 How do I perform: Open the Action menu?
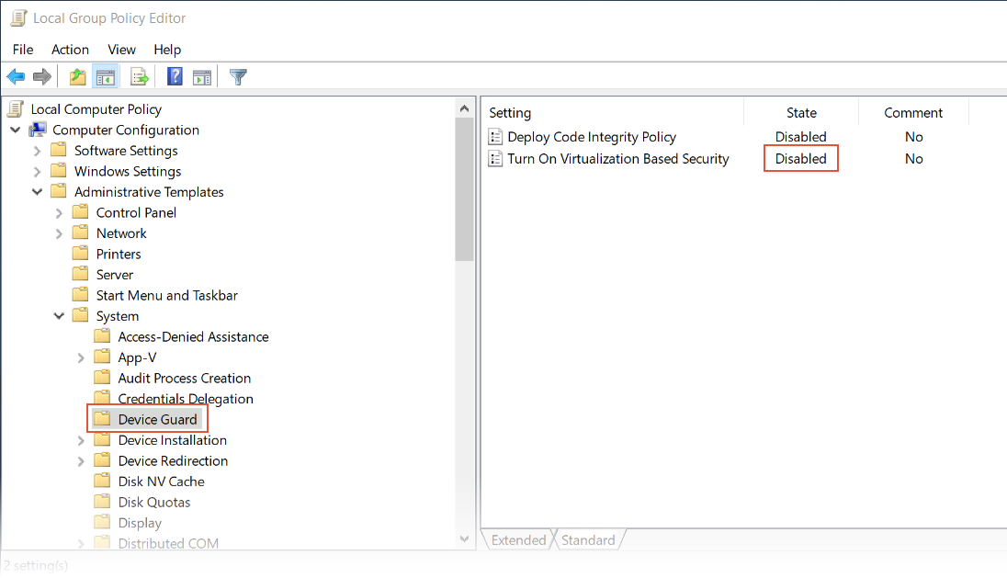70,50
